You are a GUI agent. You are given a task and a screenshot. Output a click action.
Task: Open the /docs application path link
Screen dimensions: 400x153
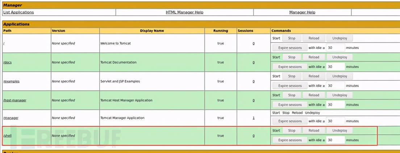click(x=7, y=62)
